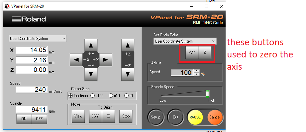Click the Spindle rpm value 9411
Viewport: 306px width, 132px height.
[x=32, y=110]
